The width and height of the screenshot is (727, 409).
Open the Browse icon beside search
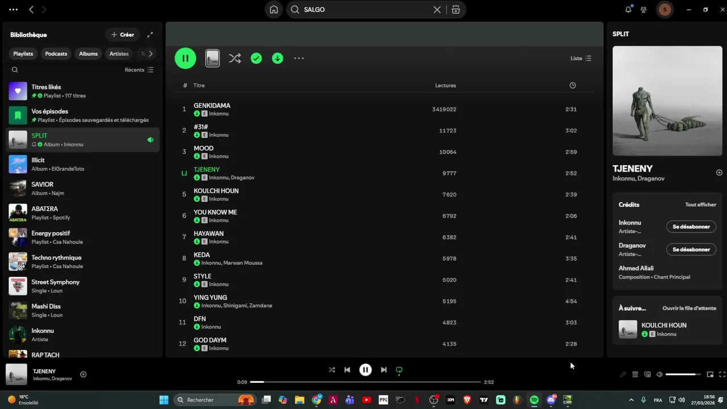click(x=456, y=10)
